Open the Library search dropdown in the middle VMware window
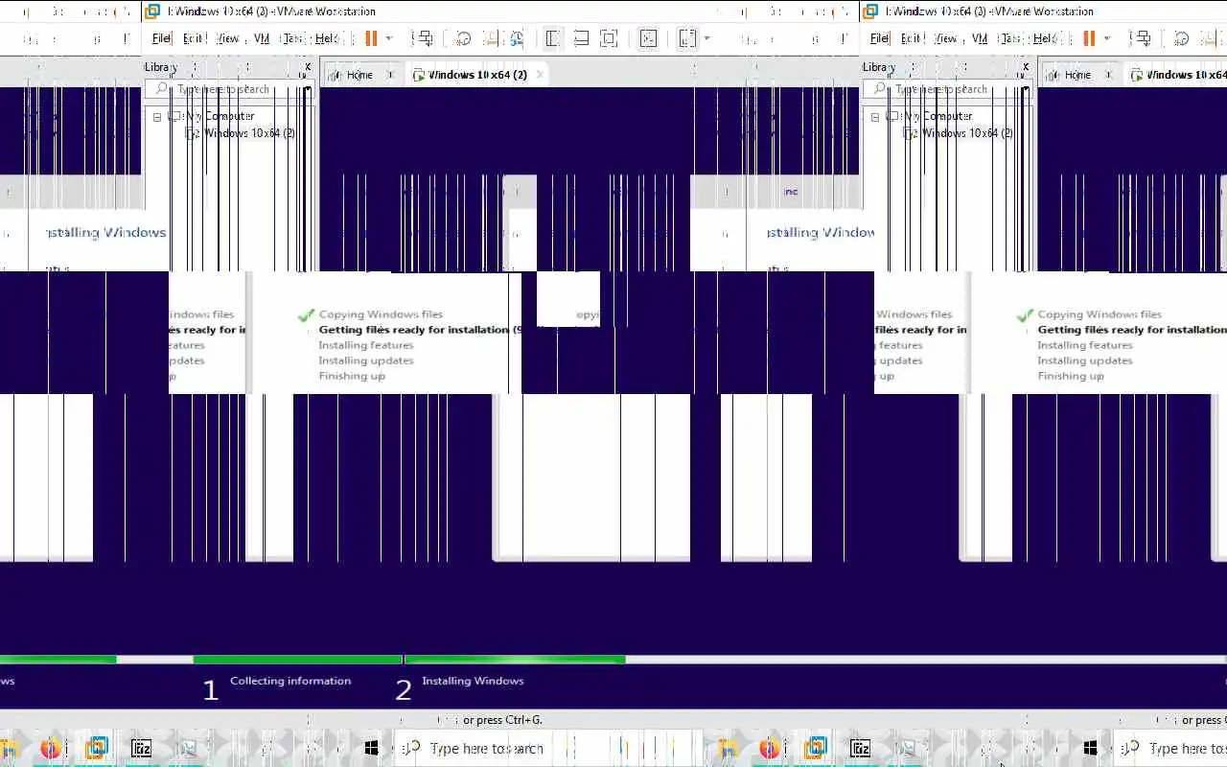1227x767 pixels. [308, 89]
